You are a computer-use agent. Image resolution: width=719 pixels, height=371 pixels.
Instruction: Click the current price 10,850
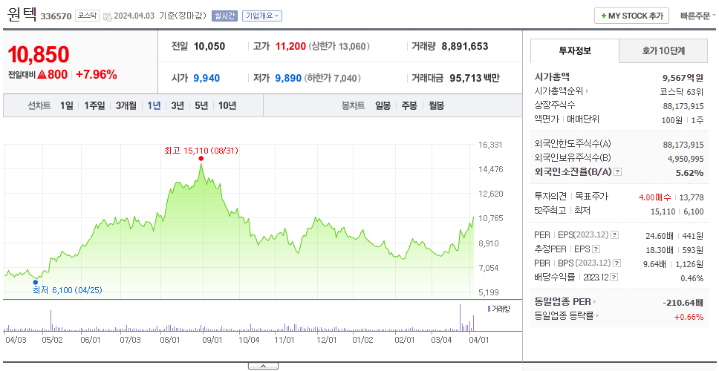coord(39,54)
